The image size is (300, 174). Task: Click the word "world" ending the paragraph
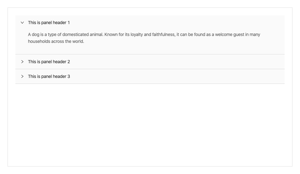click(x=78, y=42)
